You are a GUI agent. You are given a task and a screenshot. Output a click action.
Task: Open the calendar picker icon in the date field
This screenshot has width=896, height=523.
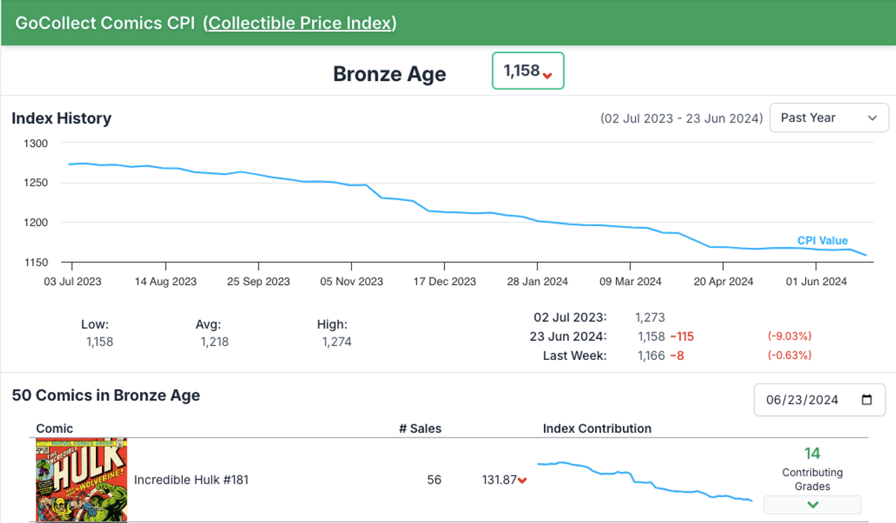867,400
